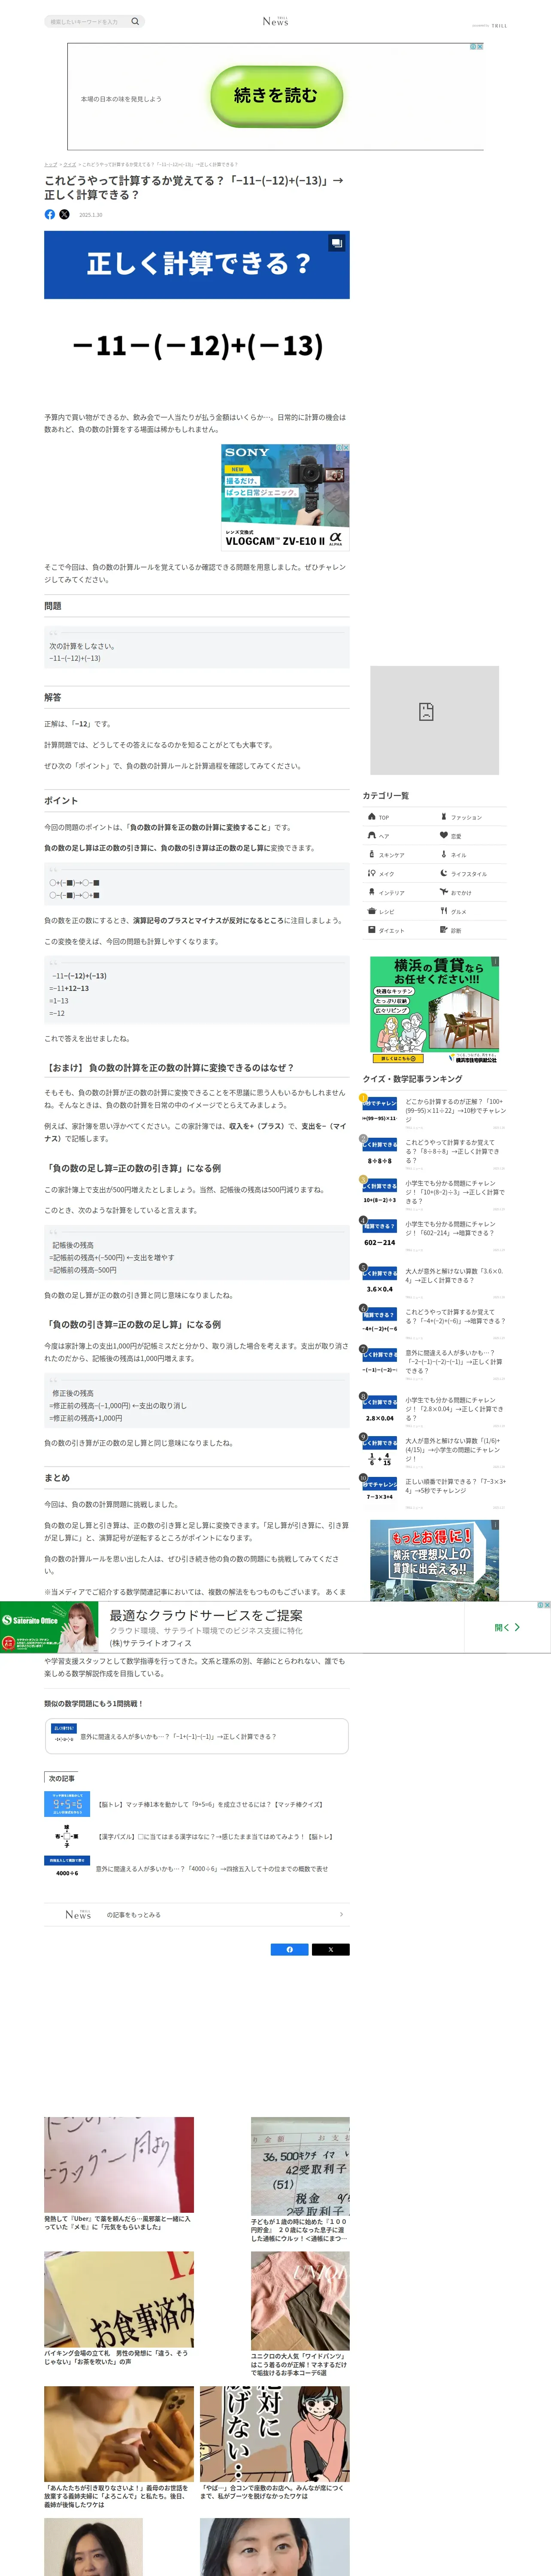Share via Facebook icon under title
The image size is (551, 2576).
[x=50, y=214]
